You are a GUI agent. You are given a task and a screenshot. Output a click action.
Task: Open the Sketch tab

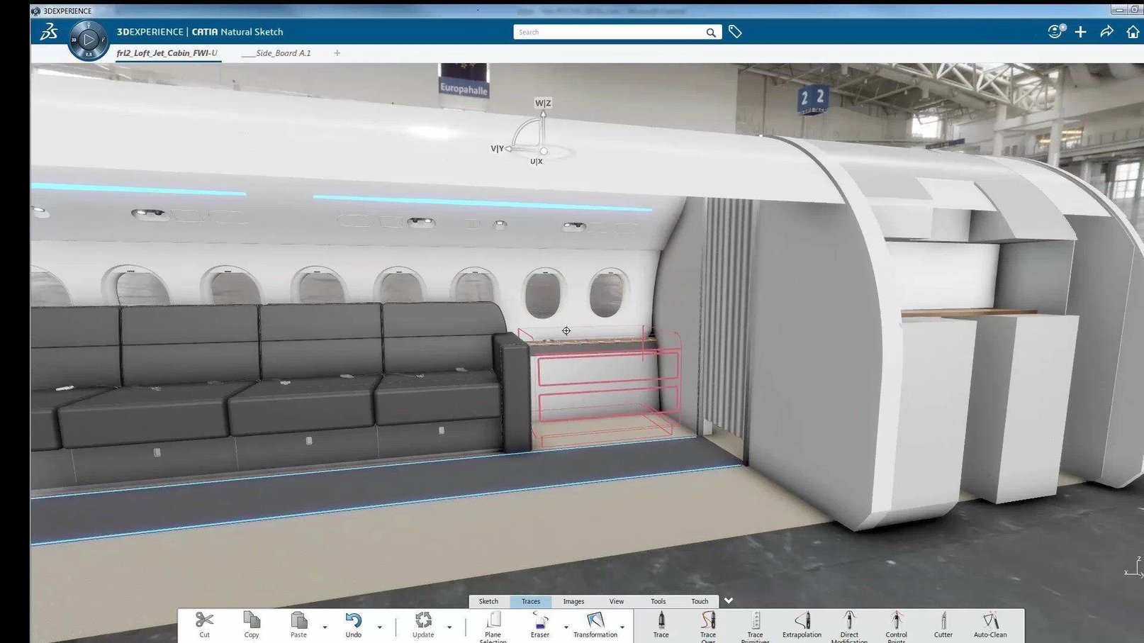coord(488,601)
